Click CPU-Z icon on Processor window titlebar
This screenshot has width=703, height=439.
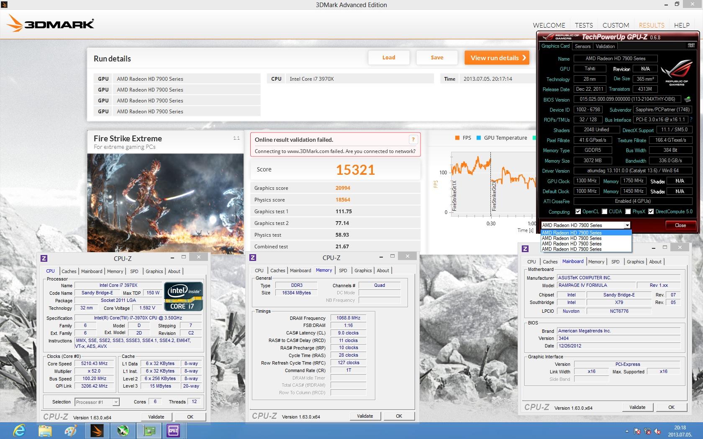[44, 258]
